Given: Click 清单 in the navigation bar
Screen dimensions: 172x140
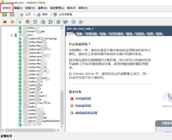Looking at the screenshot, I should [x=45, y=14].
